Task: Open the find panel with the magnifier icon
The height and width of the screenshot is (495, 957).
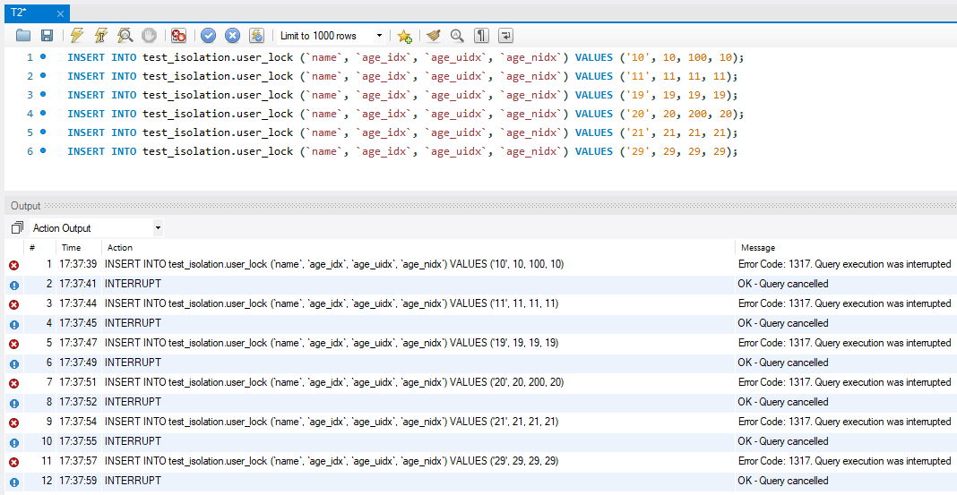Action: coord(457,36)
